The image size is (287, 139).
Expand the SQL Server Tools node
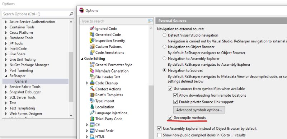pos(6,97)
